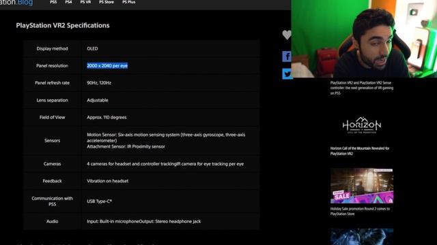This screenshot has width=437, height=245.
Task: Click the Panel resolution row label
Action: tap(52, 65)
